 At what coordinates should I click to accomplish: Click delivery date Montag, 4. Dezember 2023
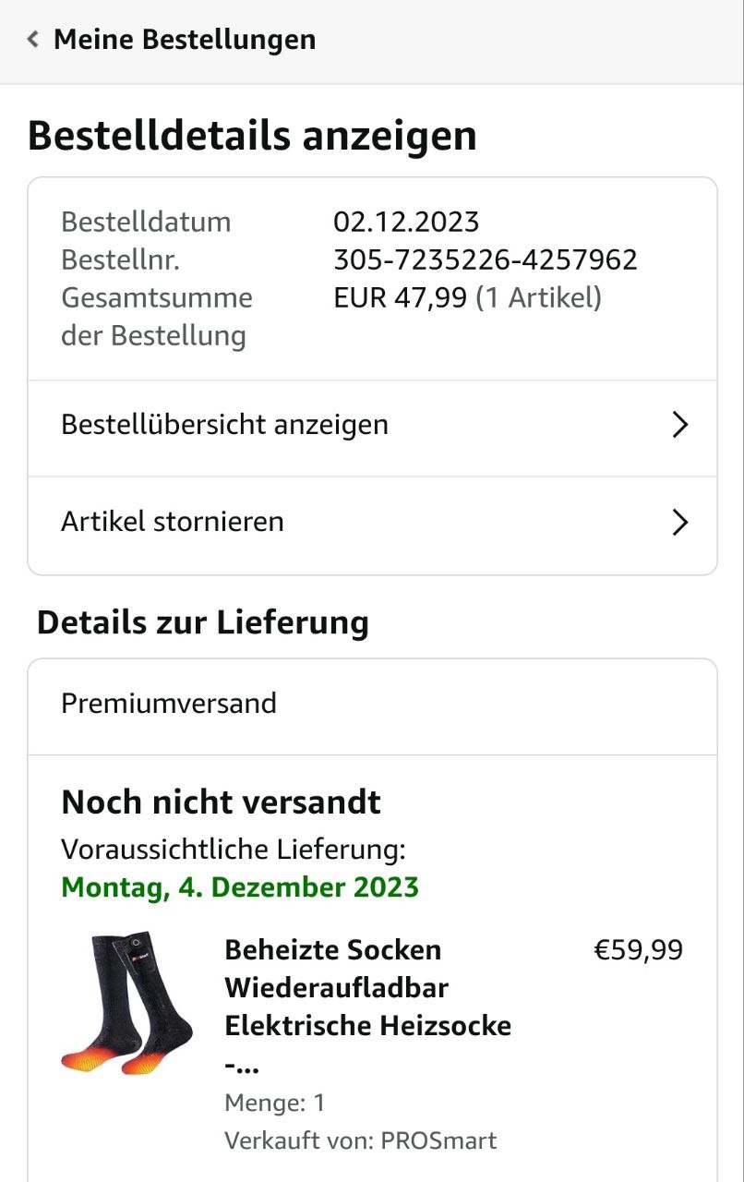(240, 887)
